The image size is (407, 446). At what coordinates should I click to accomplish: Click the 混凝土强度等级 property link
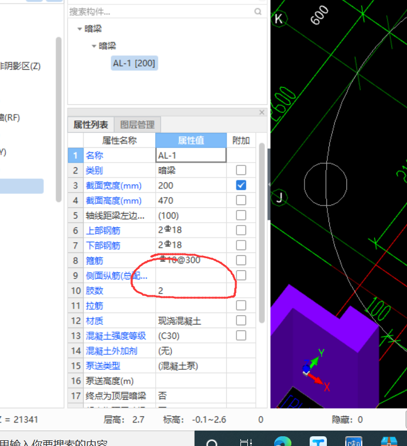pyautogui.click(x=116, y=336)
